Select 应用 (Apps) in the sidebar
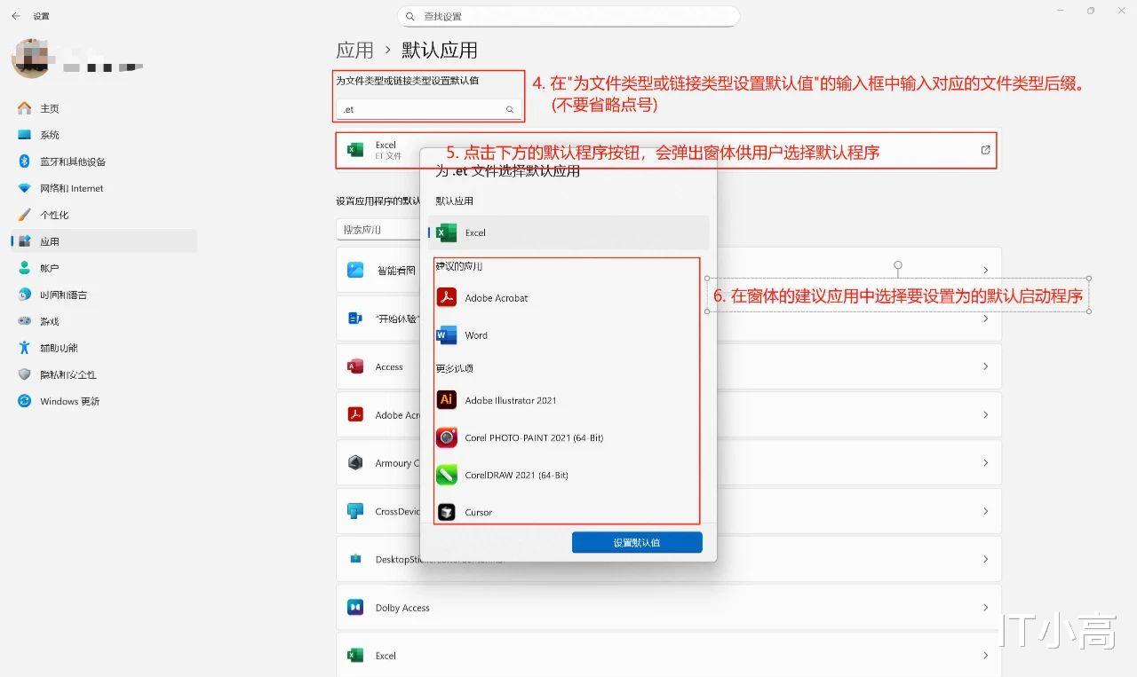 coord(103,241)
